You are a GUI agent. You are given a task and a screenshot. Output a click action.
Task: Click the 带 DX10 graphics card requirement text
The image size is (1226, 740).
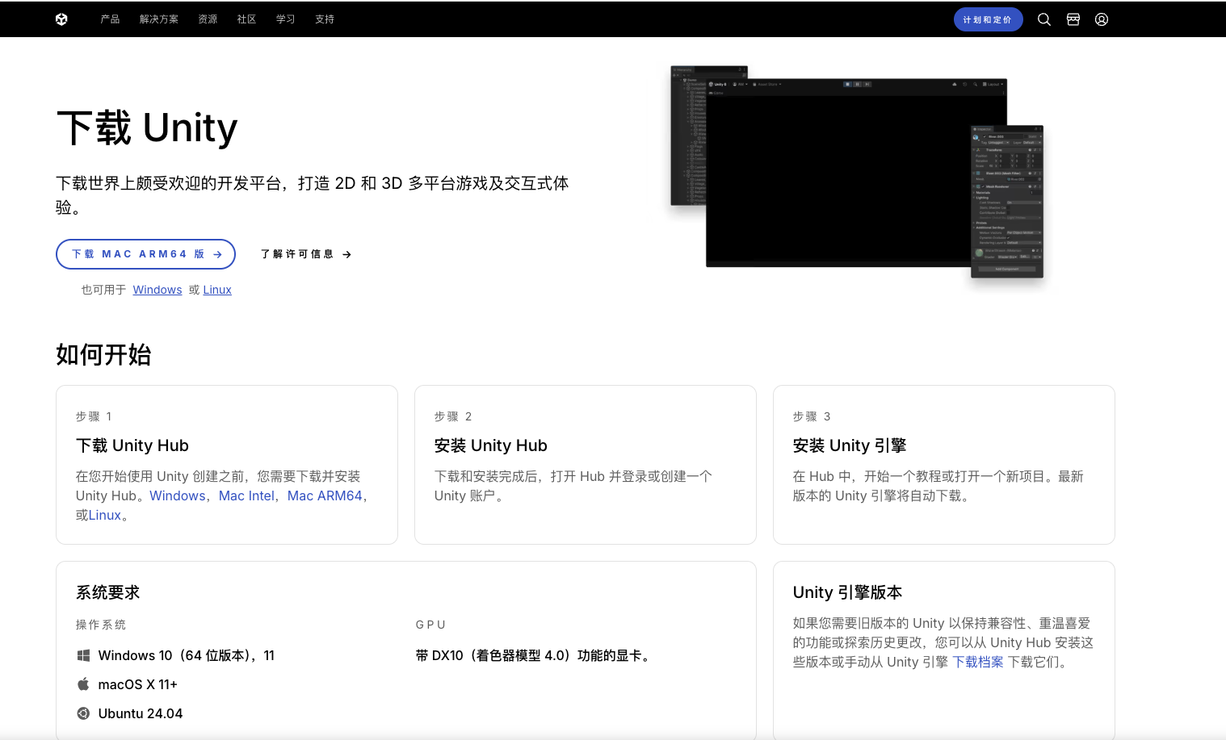535,655
